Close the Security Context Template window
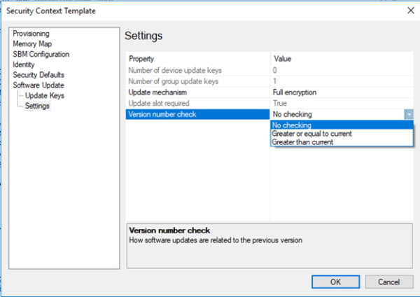This screenshot has height=297, width=420. [x=411, y=11]
